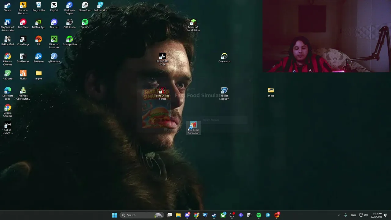Select the Call of Duty desktop shortcut

pyautogui.click(x=8, y=128)
